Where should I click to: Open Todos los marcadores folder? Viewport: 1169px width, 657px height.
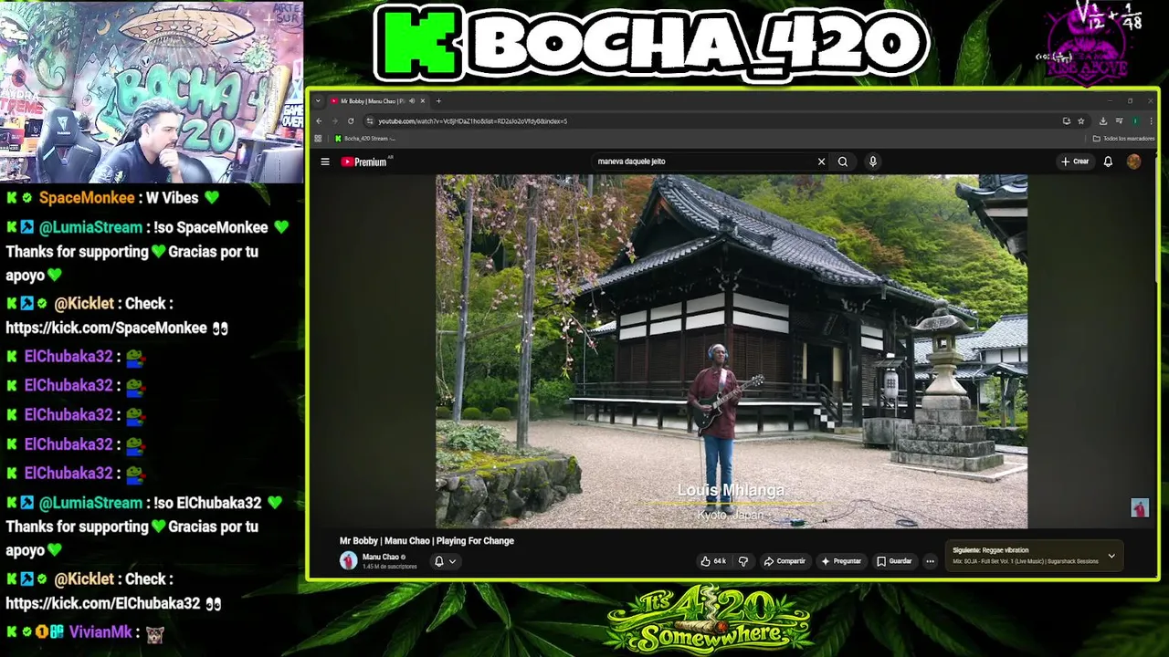[1124, 139]
